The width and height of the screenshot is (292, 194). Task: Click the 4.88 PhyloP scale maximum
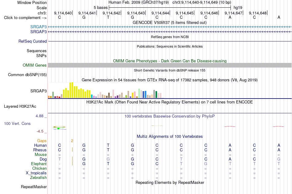click(x=39, y=116)
